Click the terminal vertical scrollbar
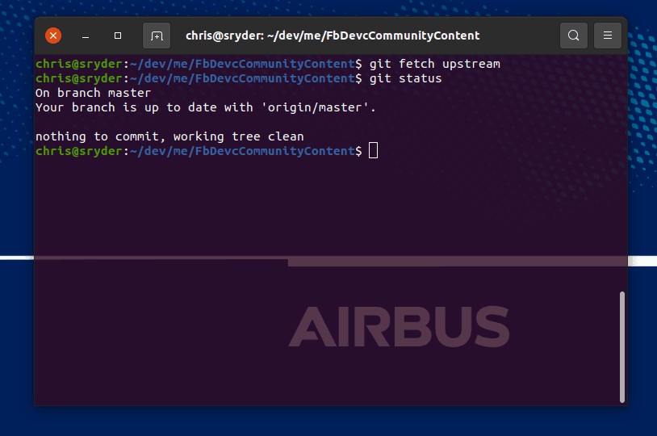Screen dimensions: 657x436 coord(622,346)
